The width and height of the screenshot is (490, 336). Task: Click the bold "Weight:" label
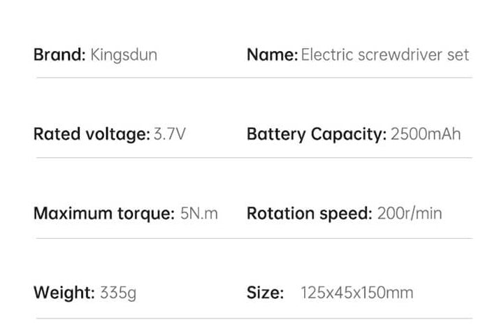point(64,293)
